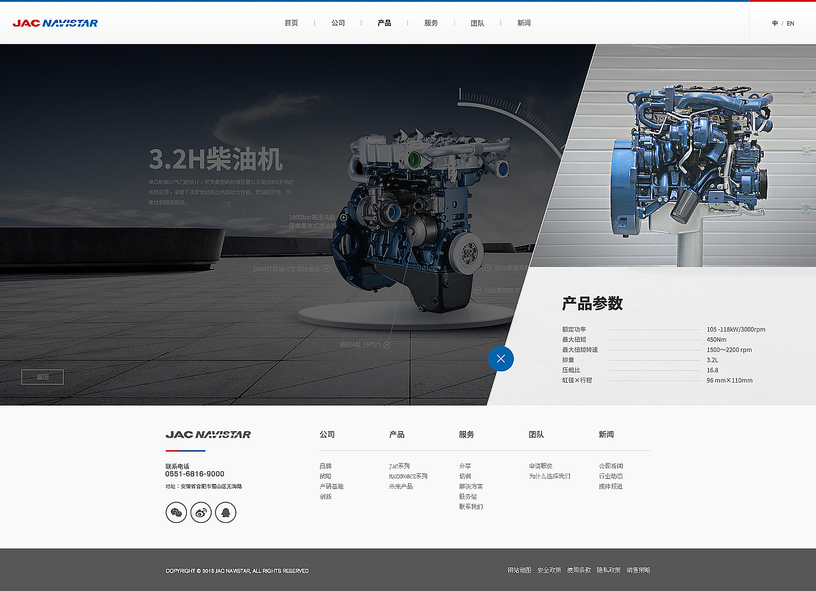Open footer link 为什么选择我们
Screen dimensions: 816x591
[550, 476]
